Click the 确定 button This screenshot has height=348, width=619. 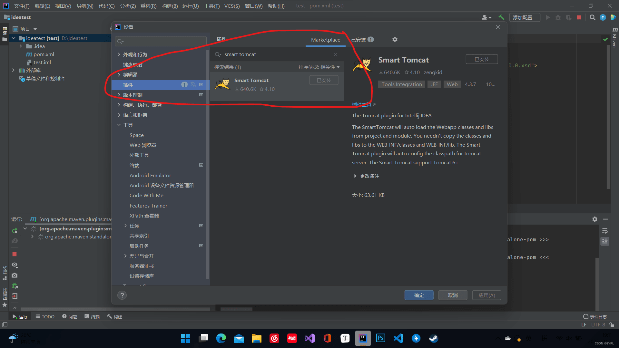coord(419,295)
